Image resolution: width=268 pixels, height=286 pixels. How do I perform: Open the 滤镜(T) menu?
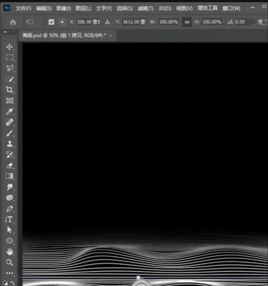(x=145, y=8)
